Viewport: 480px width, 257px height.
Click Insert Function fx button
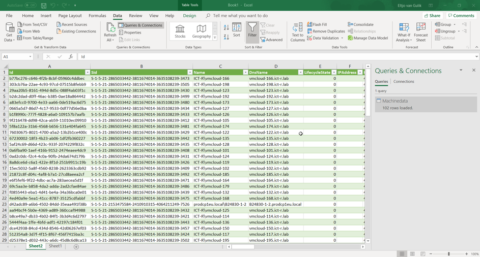coord(70,56)
